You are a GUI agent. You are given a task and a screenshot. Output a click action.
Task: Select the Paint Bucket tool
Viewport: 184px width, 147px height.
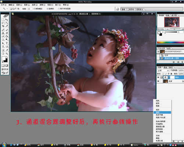7,36
